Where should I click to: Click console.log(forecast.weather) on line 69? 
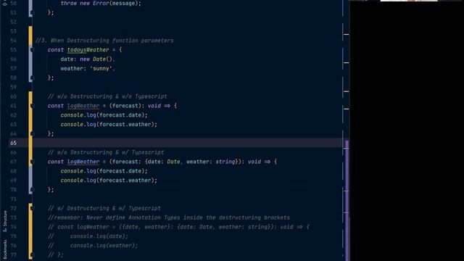(x=109, y=181)
